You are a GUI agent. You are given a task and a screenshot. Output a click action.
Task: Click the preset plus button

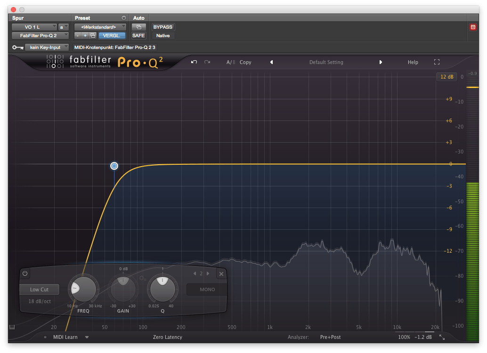[x=85, y=36]
